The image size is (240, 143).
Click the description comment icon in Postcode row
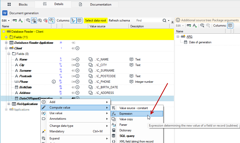[x=131, y=76]
